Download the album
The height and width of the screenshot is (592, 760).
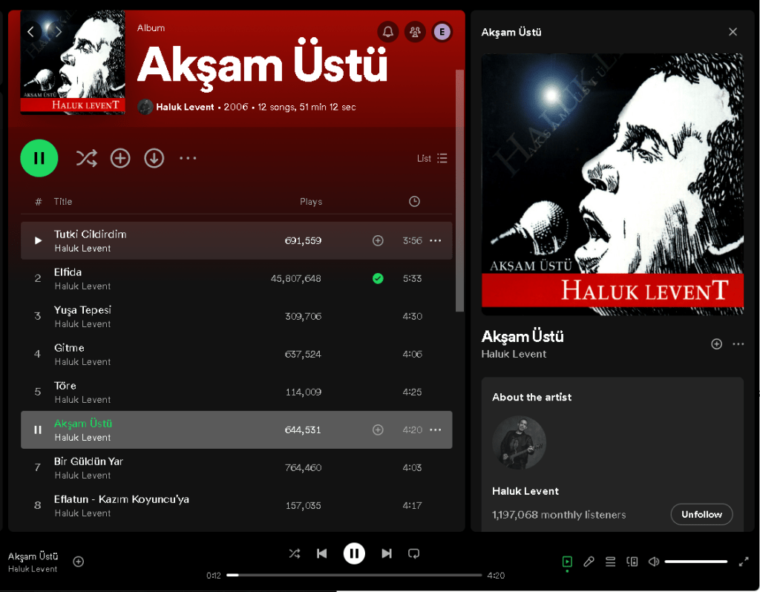click(x=154, y=159)
